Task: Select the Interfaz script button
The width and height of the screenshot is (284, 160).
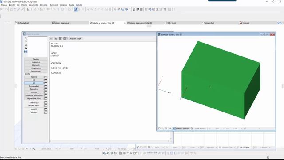Action: point(34,92)
